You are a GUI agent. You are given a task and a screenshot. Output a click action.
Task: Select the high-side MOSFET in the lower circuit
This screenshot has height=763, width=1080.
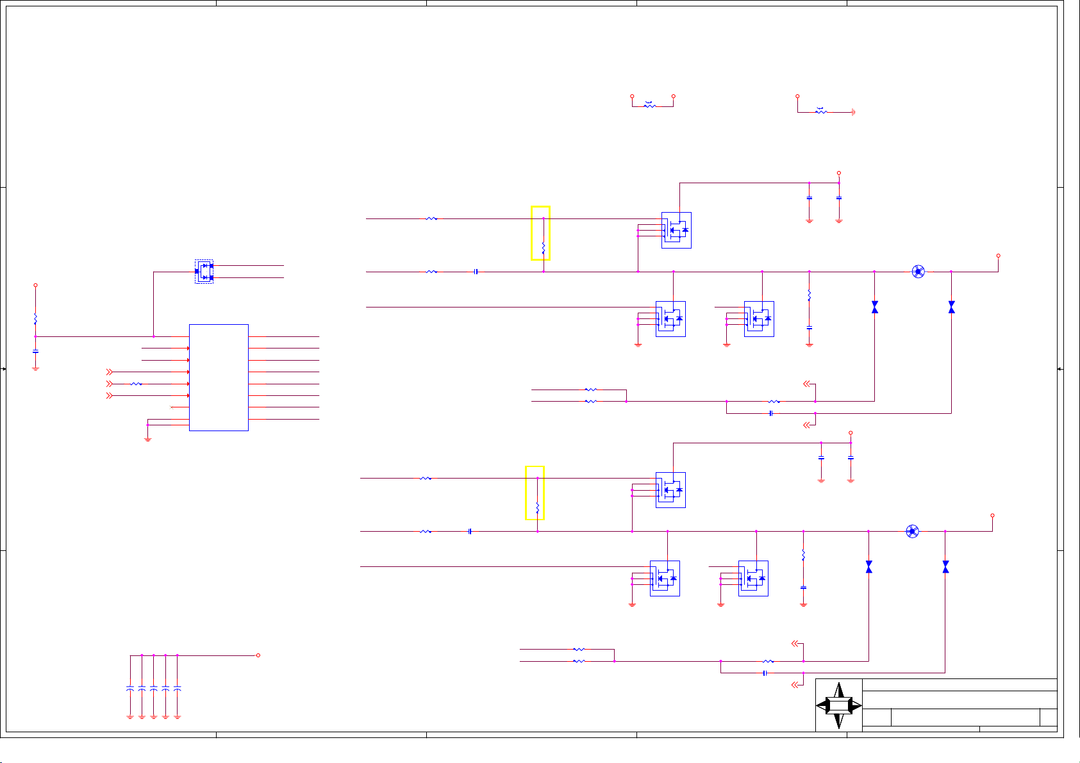point(670,490)
